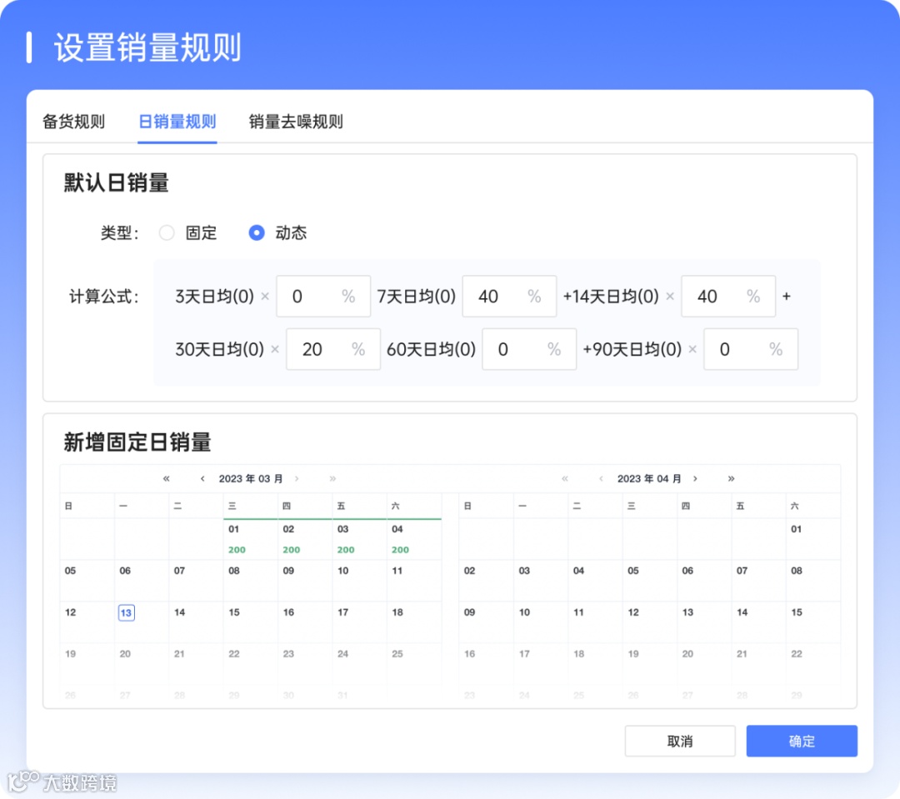The height and width of the screenshot is (799, 900).
Task: Click the '+14天日均(0)' formula label
Action: pos(611,296)
